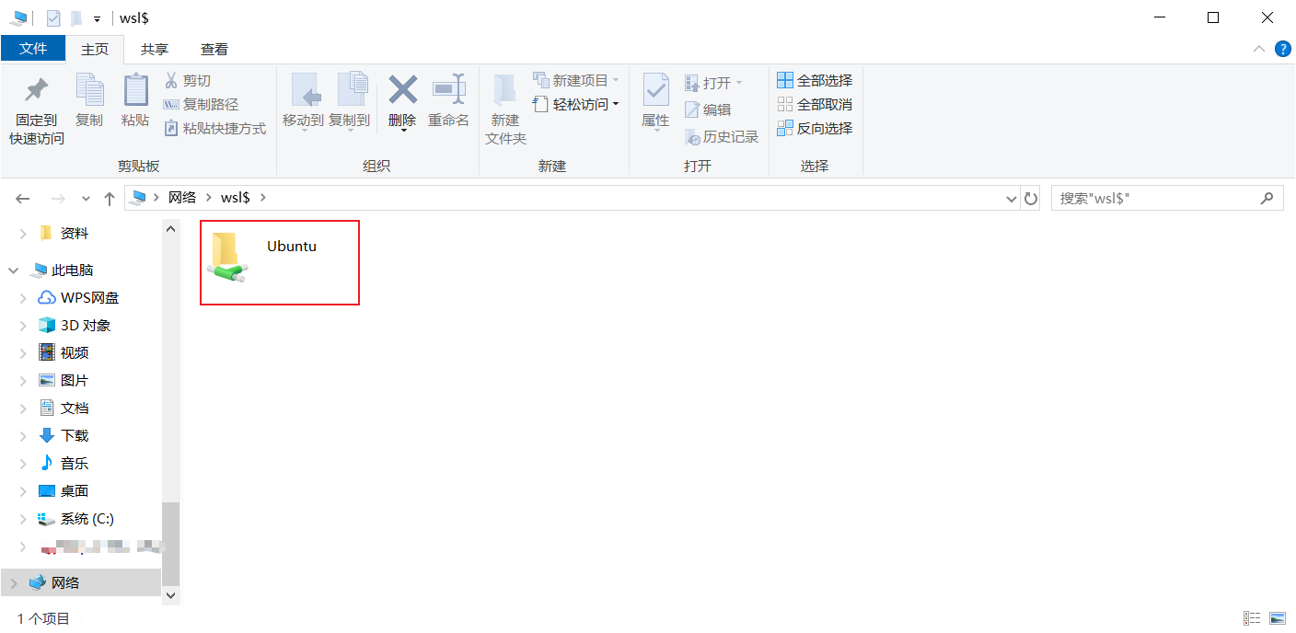Switch to large icons view bottom right
This screenshot has width=1296, height=633.
click(1279, 617)
